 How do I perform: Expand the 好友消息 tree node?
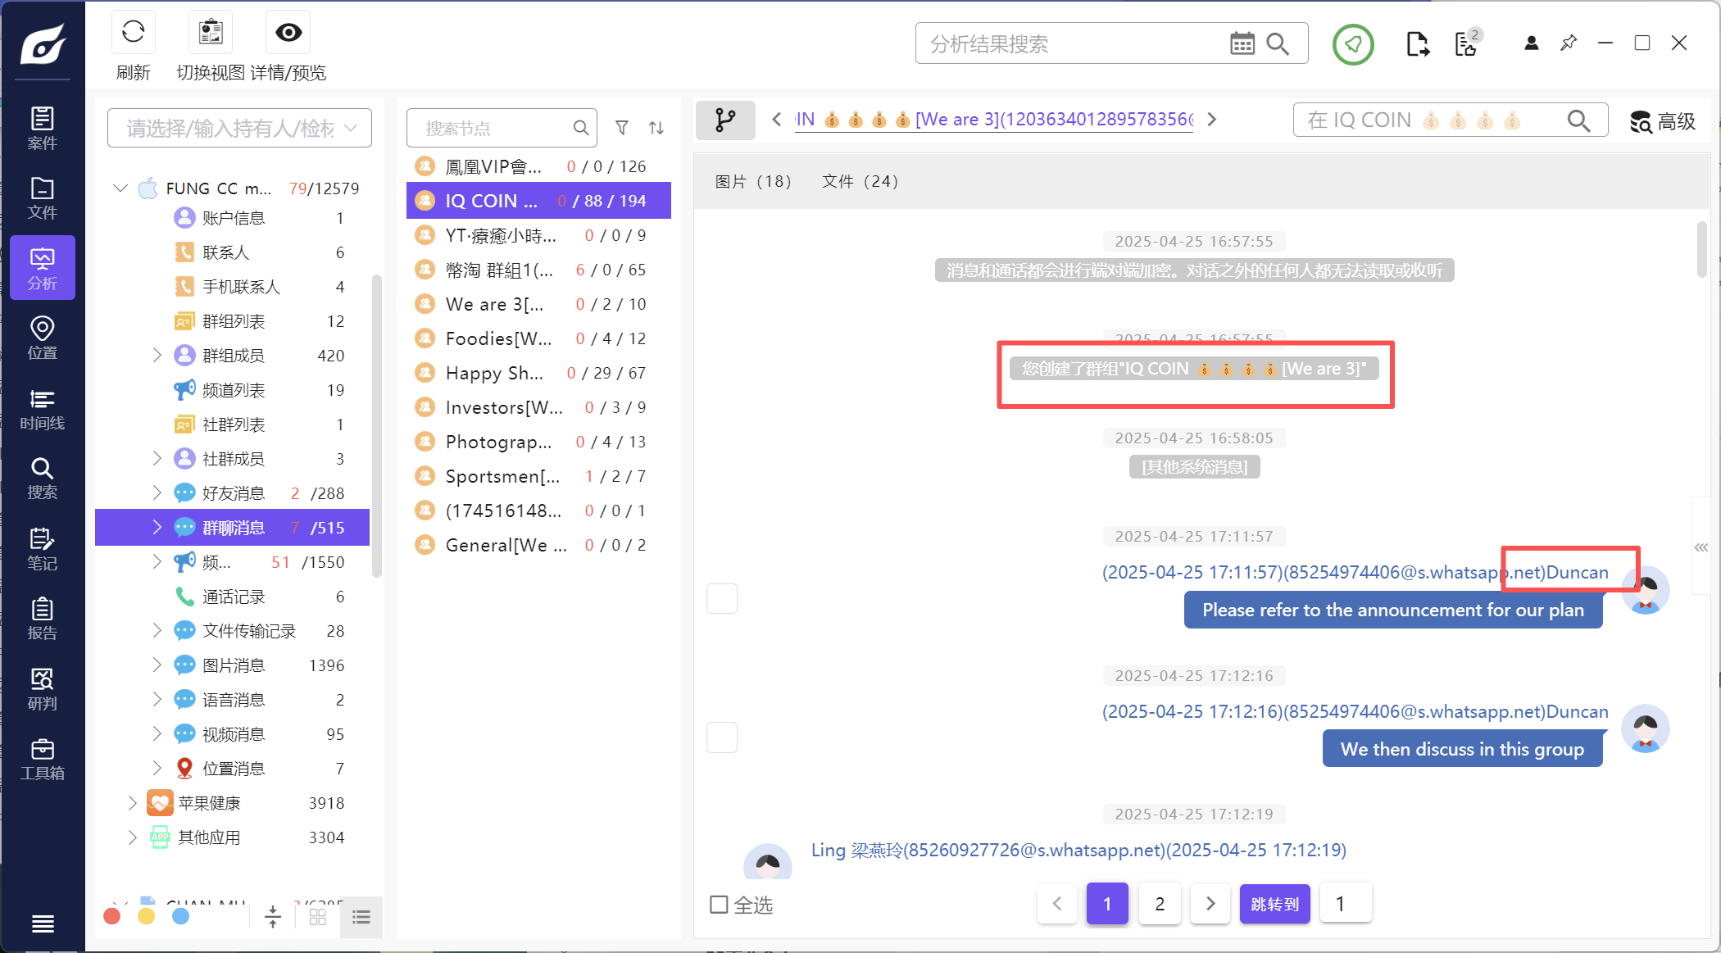[157, 492]
